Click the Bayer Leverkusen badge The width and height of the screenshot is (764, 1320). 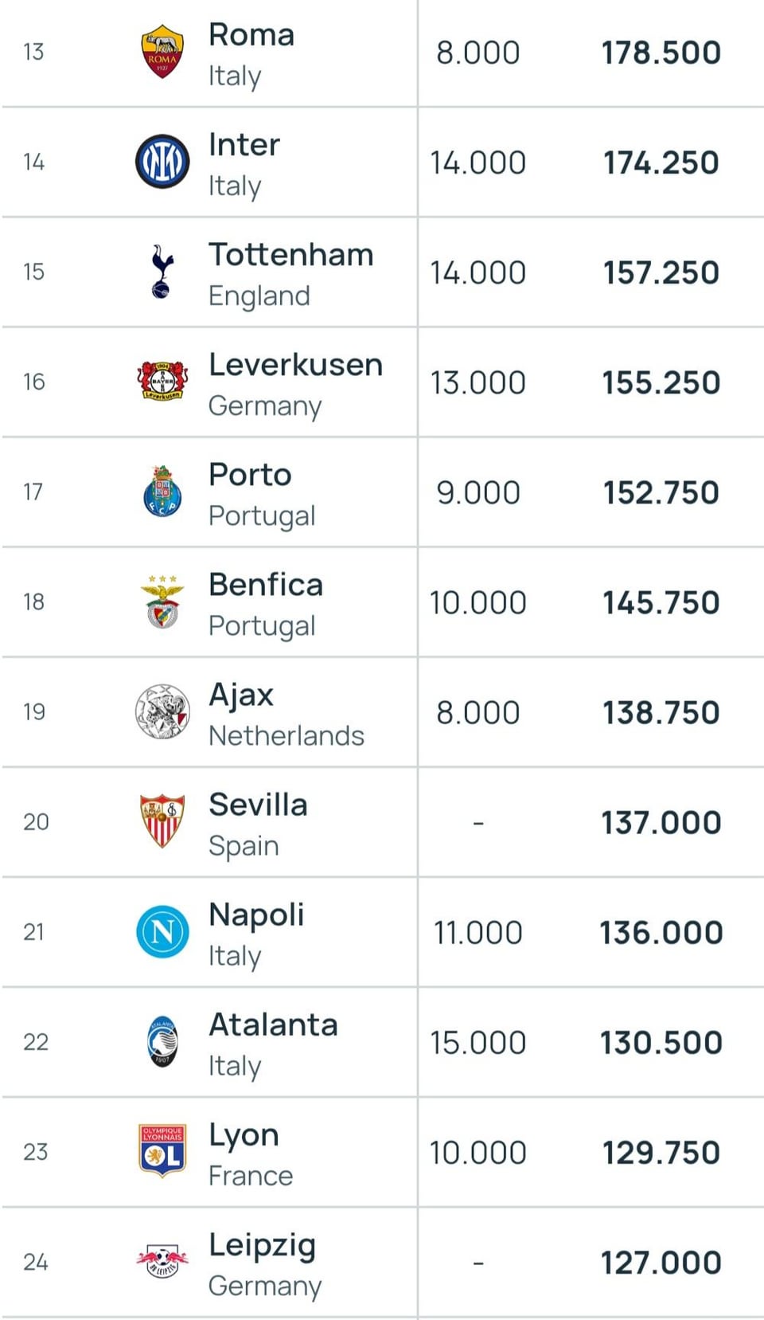[x=162, y=382]
